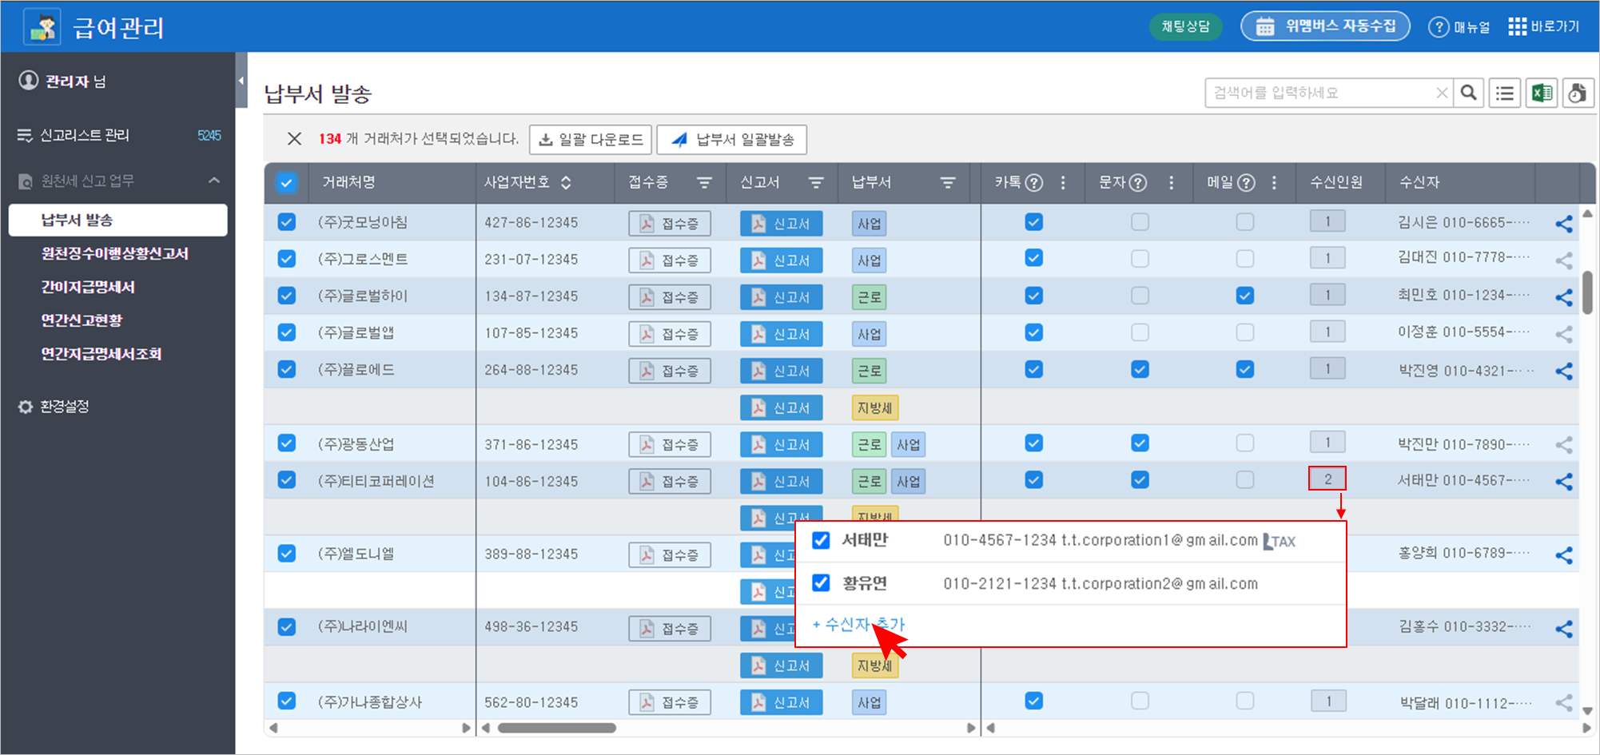
Task: Click the share icon for 홍양희 row
Action: click(1564, 555)
